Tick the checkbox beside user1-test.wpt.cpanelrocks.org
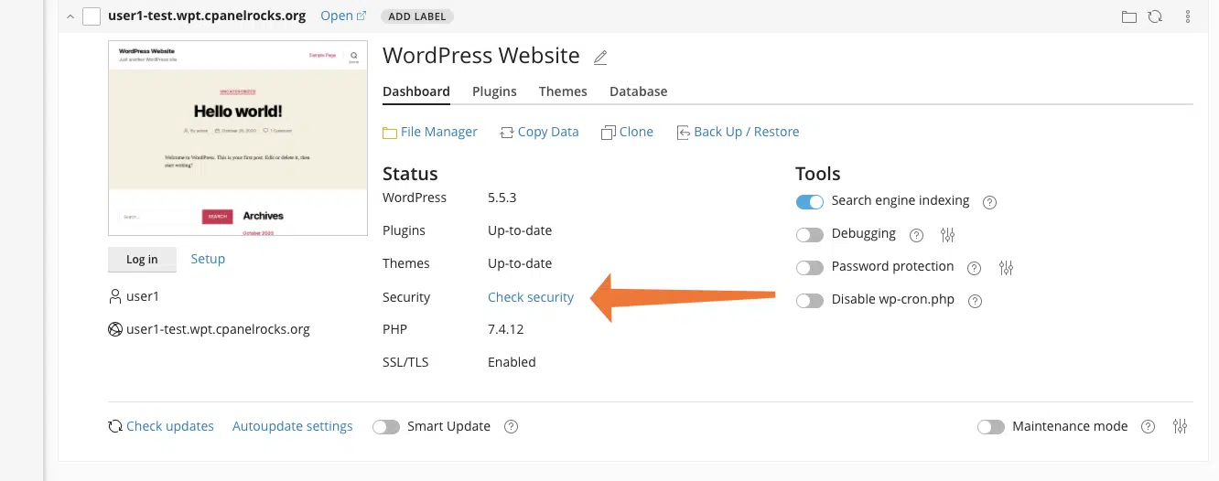The image size is (1219, 481). [x=92, y=16]
